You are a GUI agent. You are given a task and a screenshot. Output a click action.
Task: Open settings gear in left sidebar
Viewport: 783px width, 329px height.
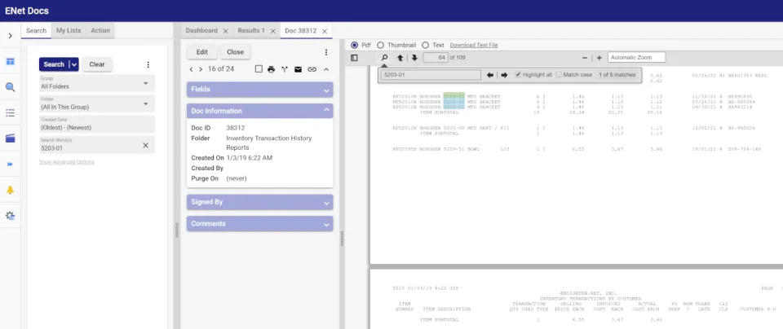coord(10,216)
